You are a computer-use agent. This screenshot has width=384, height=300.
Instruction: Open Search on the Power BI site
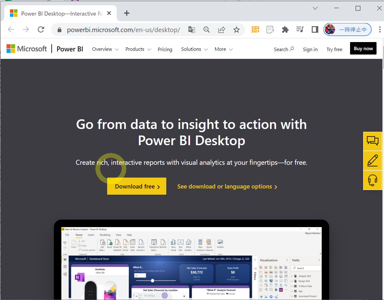pos(284,49)
